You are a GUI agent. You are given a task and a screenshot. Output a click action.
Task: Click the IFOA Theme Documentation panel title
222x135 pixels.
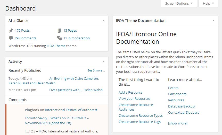tap(141, 21)
